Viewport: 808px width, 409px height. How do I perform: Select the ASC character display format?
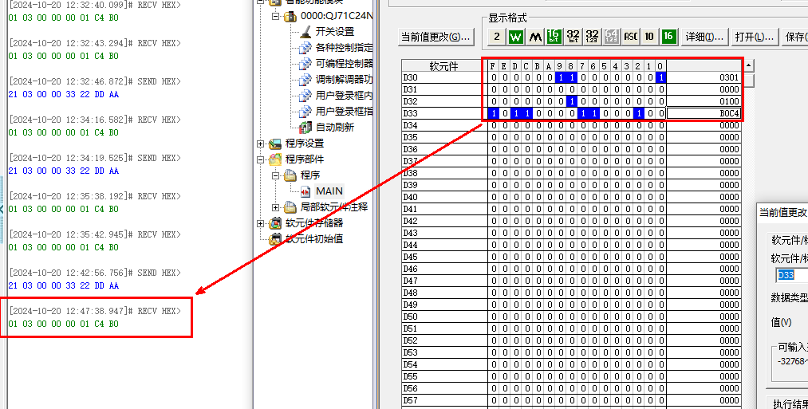630,37
